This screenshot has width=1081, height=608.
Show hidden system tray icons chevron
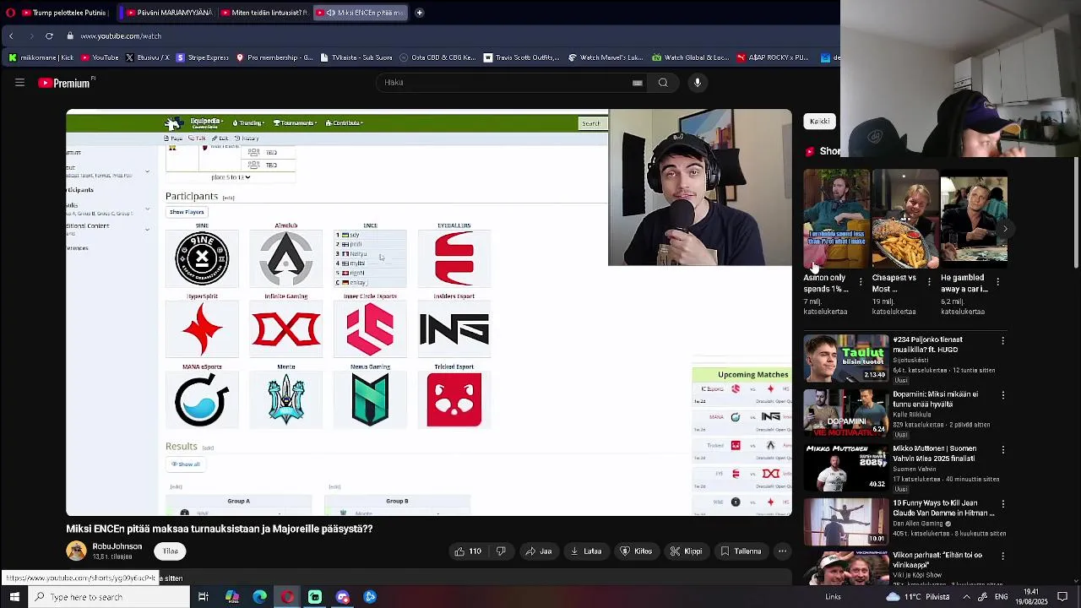pos(967,597)
